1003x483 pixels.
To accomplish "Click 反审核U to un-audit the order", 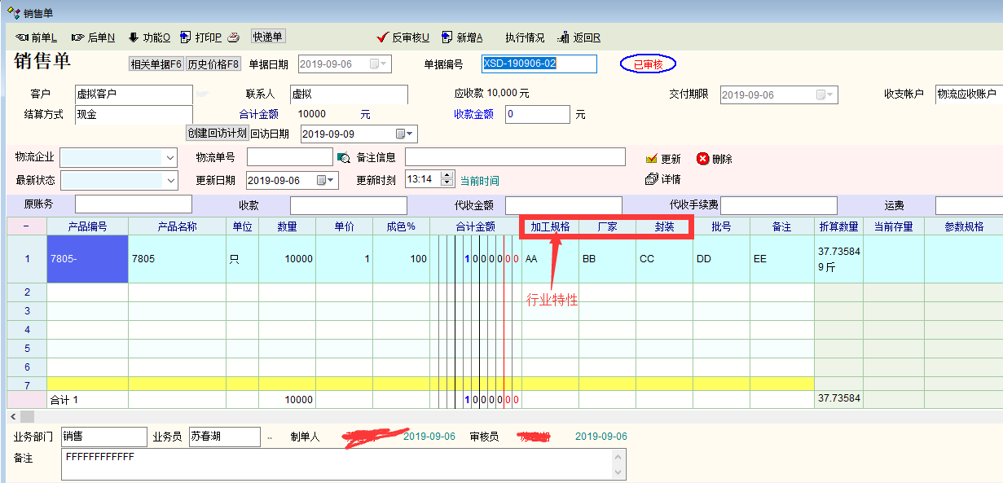I will click(403, 37).
